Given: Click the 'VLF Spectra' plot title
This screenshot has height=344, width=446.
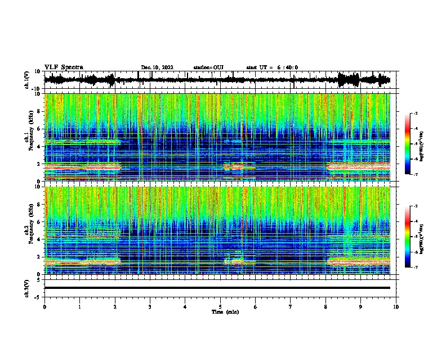Looking at the screenshot, I should (x=64, y=67).
